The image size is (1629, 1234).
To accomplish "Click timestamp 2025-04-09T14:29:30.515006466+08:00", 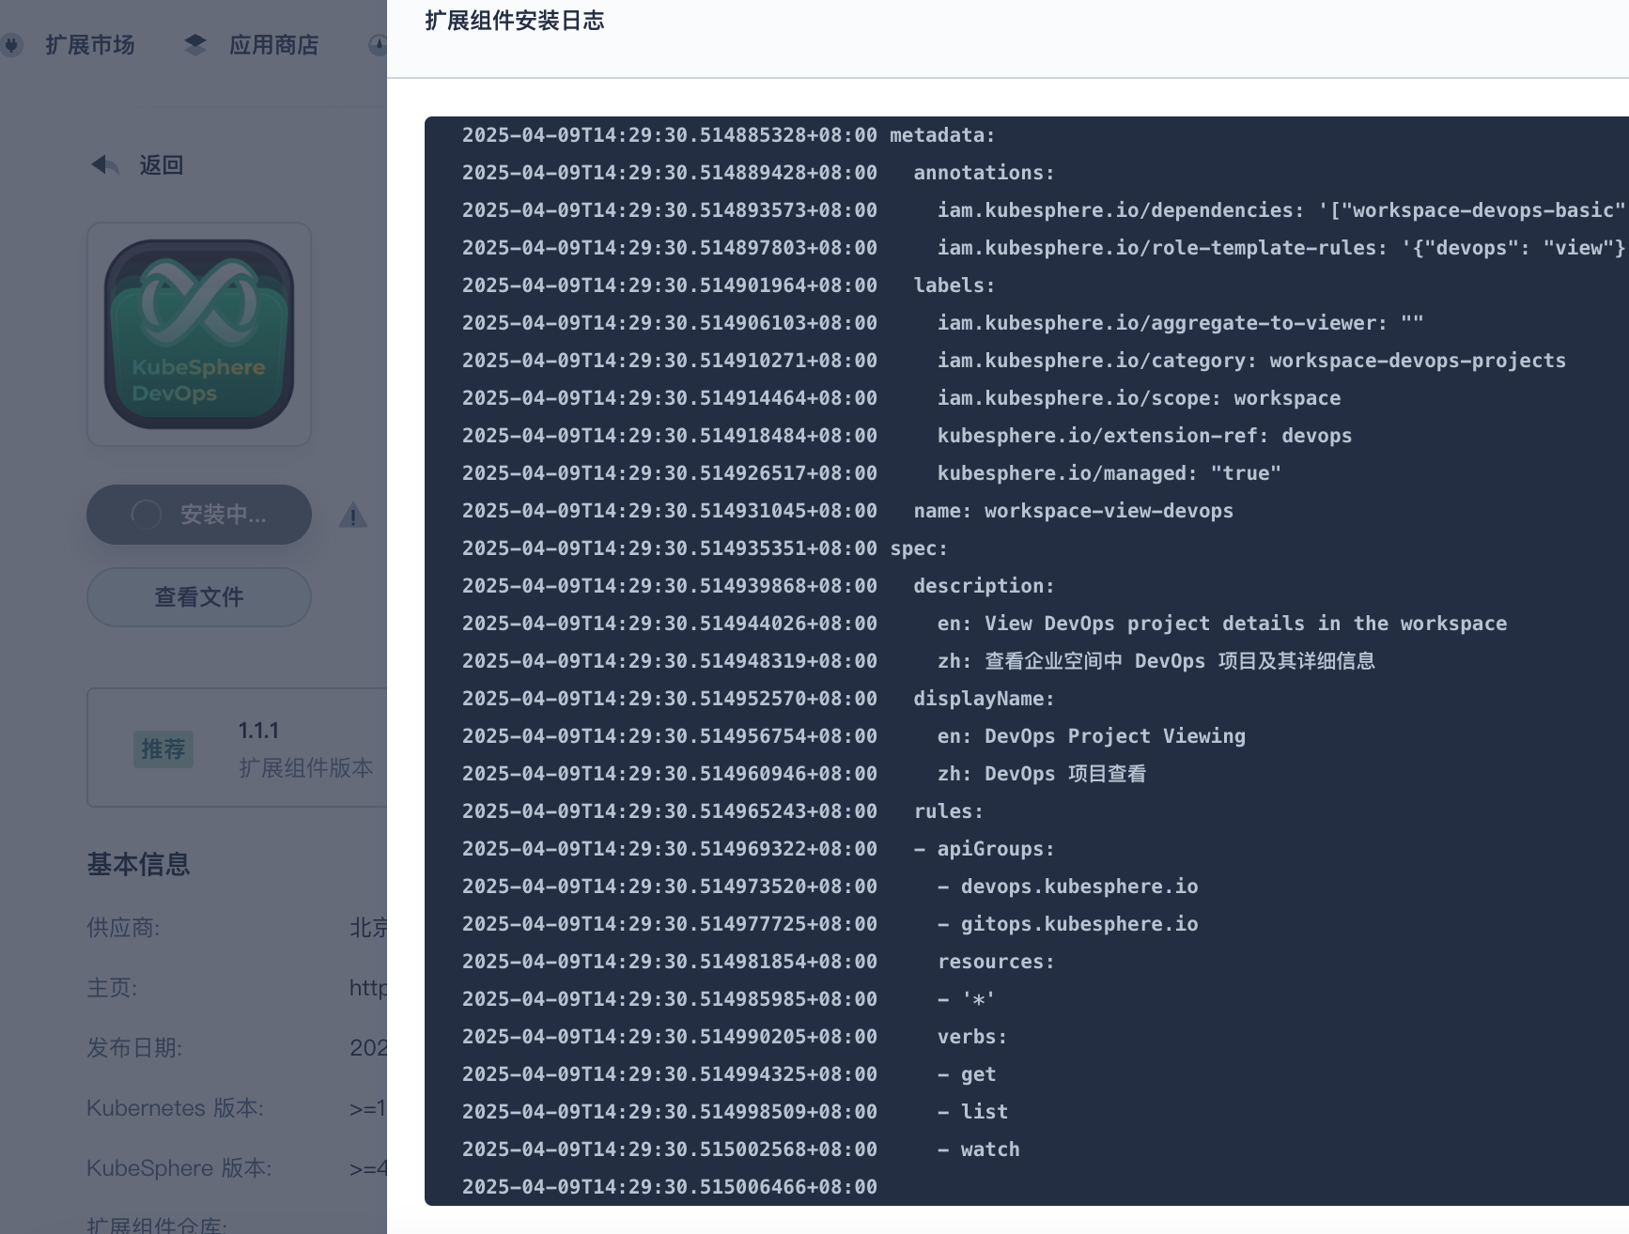I will tap(670, 1187).
